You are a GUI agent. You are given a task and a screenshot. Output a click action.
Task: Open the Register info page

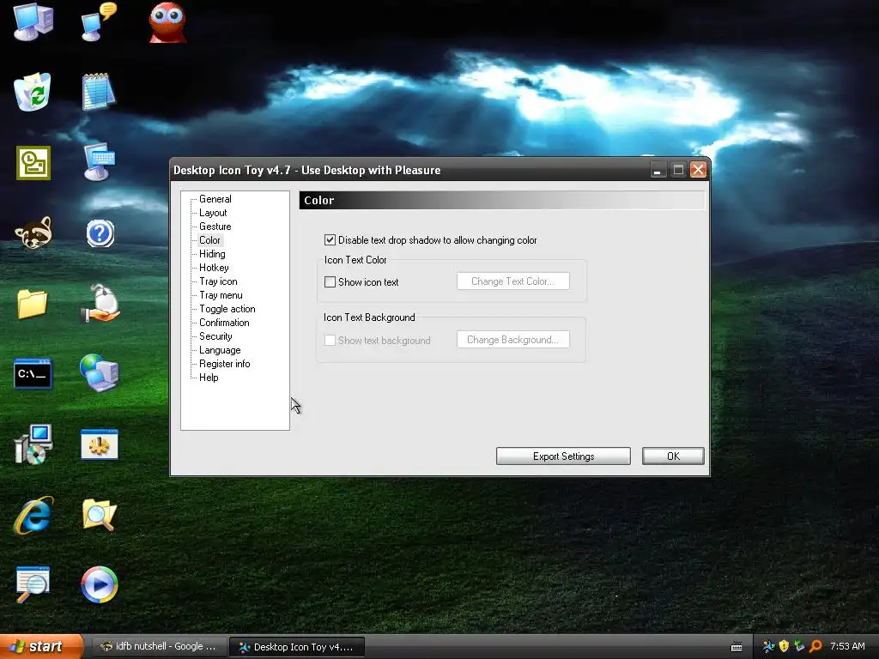(x=224, y=364)
